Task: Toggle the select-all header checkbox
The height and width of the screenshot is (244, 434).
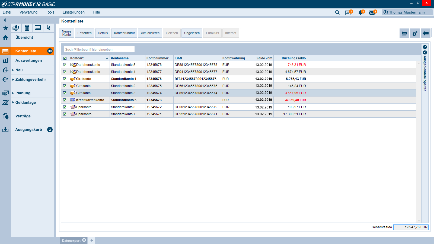Action: [65, 58]
